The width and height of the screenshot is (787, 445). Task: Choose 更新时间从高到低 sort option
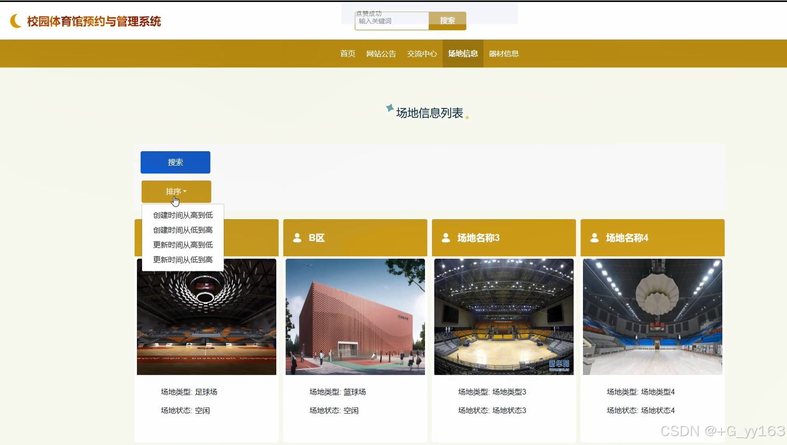pyautogui.click(x=183, y=245)
